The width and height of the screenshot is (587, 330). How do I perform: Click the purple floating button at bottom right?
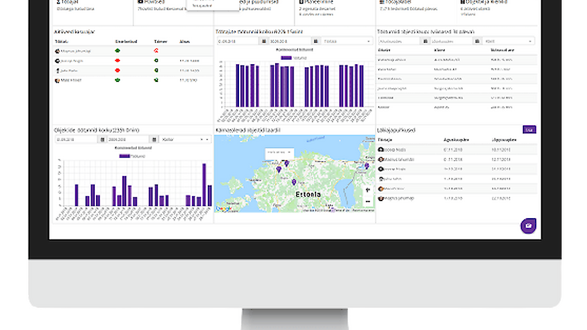tap(528, 226)
